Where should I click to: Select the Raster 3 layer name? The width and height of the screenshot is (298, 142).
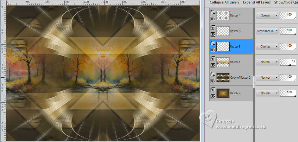coord(235,31)
